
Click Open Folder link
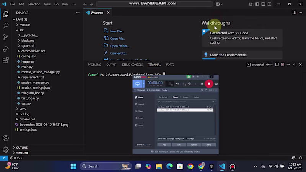pyautogui.click(x=120, y=46)
